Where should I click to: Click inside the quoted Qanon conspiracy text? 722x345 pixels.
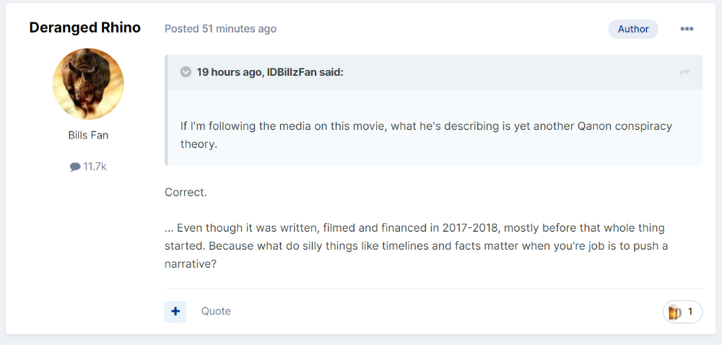pos(427,135)
